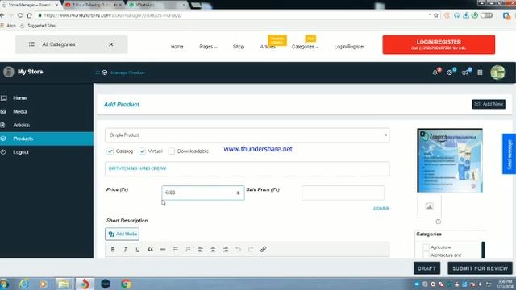The height and width of the screenshot is (290, 516).
Task: Close the All Categories panel X
Action: [111, 44]
